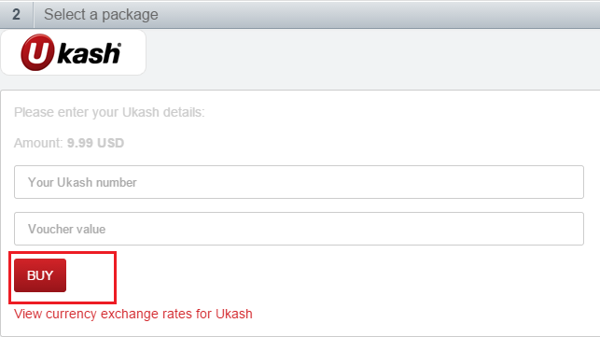
Task: Click empty right end of Ukash number field
Action: [536, 182]
